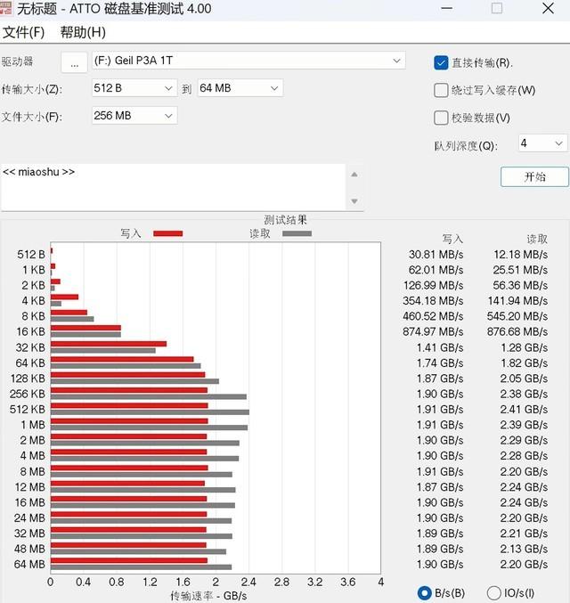Click the description box scroll down arrow
The height and width of the screenshot is (603, 570).
pos(354,201)
